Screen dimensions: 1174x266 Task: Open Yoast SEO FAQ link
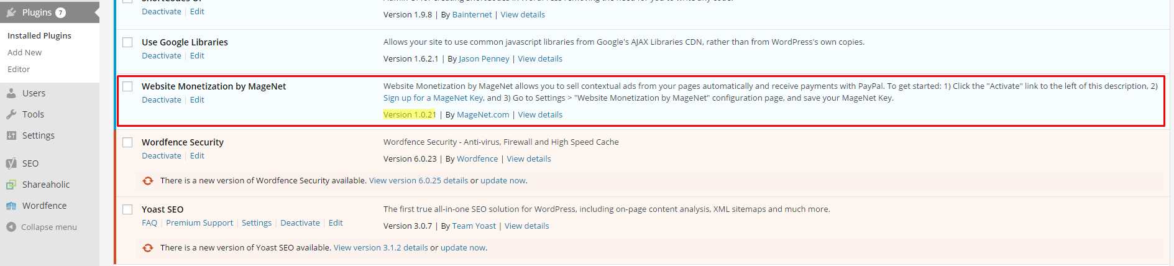coord(149,222)
